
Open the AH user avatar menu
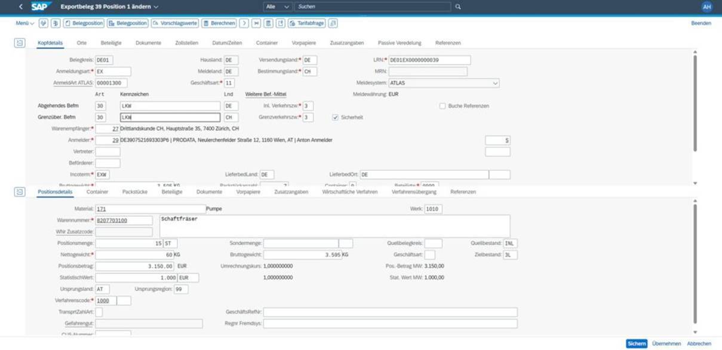(707, 7)
